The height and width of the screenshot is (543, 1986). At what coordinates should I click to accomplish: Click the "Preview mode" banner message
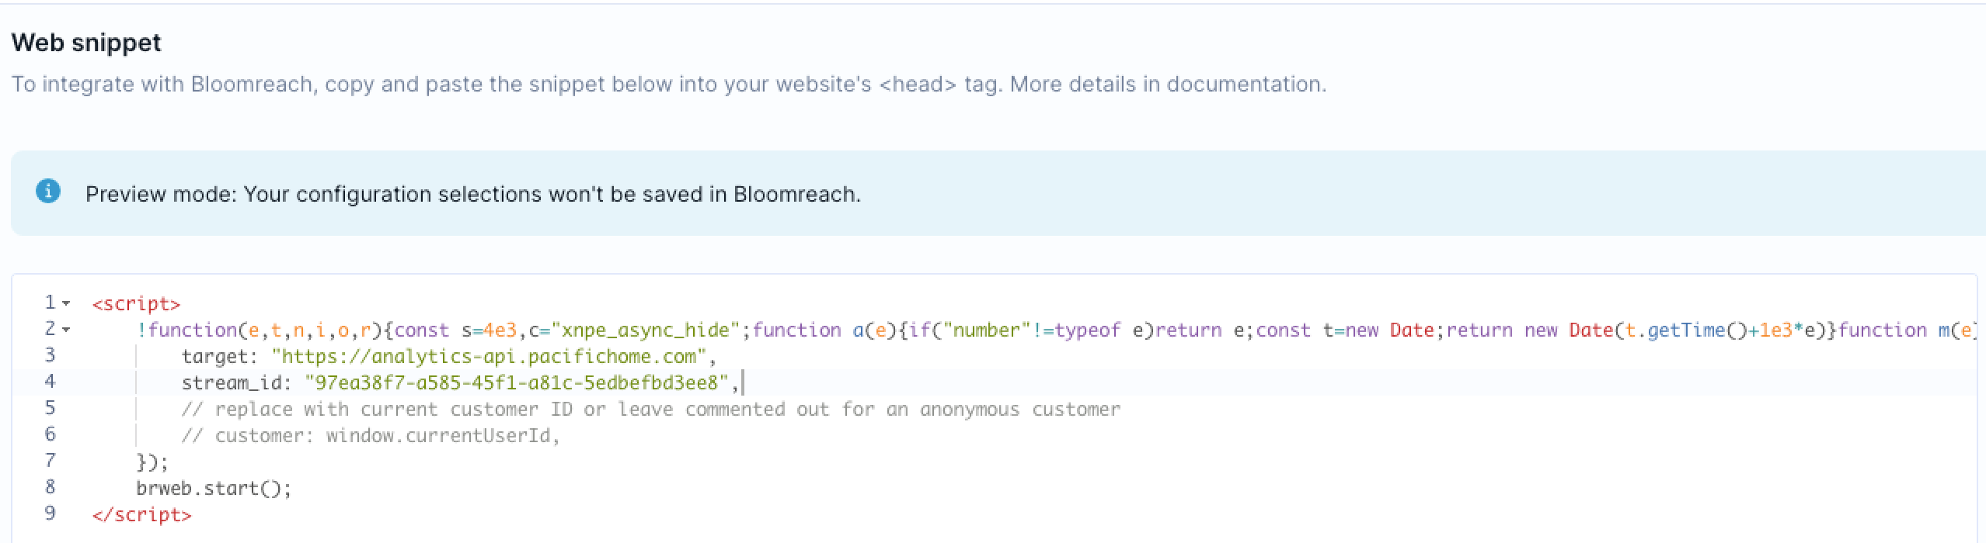(473, 194)
